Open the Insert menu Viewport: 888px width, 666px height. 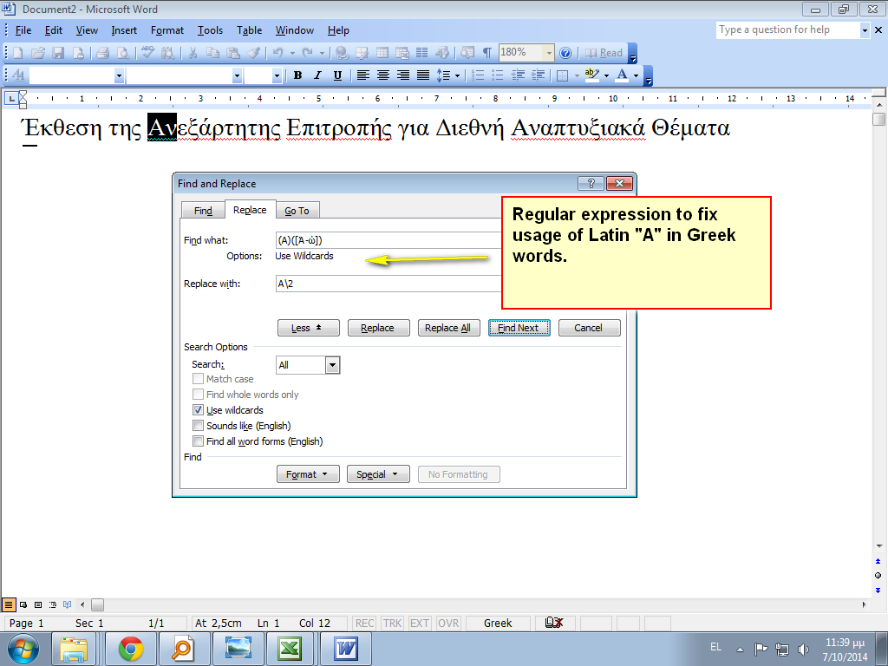click(124, 30)
